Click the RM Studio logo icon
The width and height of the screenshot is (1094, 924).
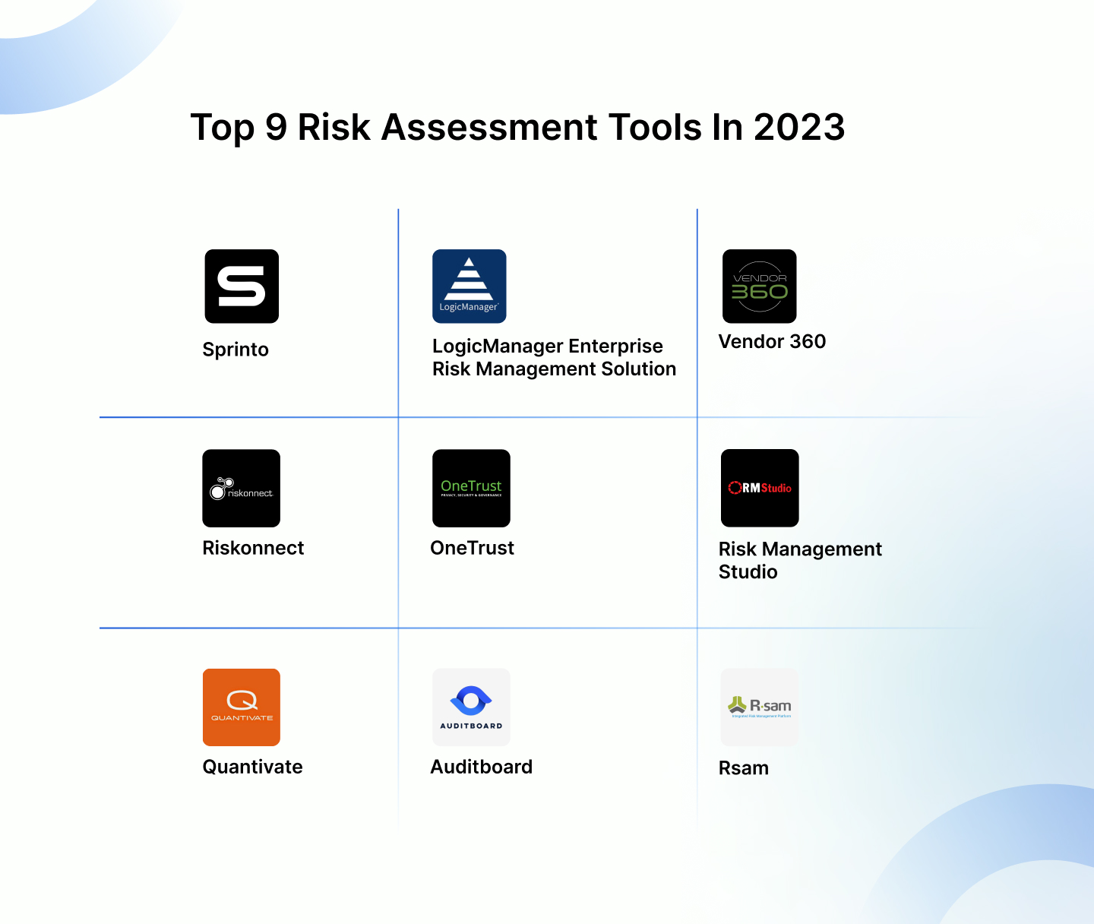coord(760,488)
